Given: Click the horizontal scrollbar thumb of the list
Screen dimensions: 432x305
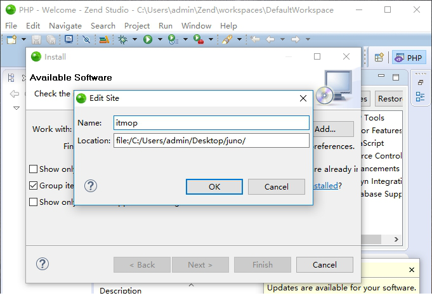Looking at the screenshot, I should coord(371,239).
